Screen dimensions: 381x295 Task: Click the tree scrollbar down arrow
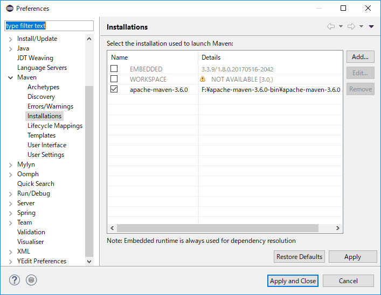(89, 262)
